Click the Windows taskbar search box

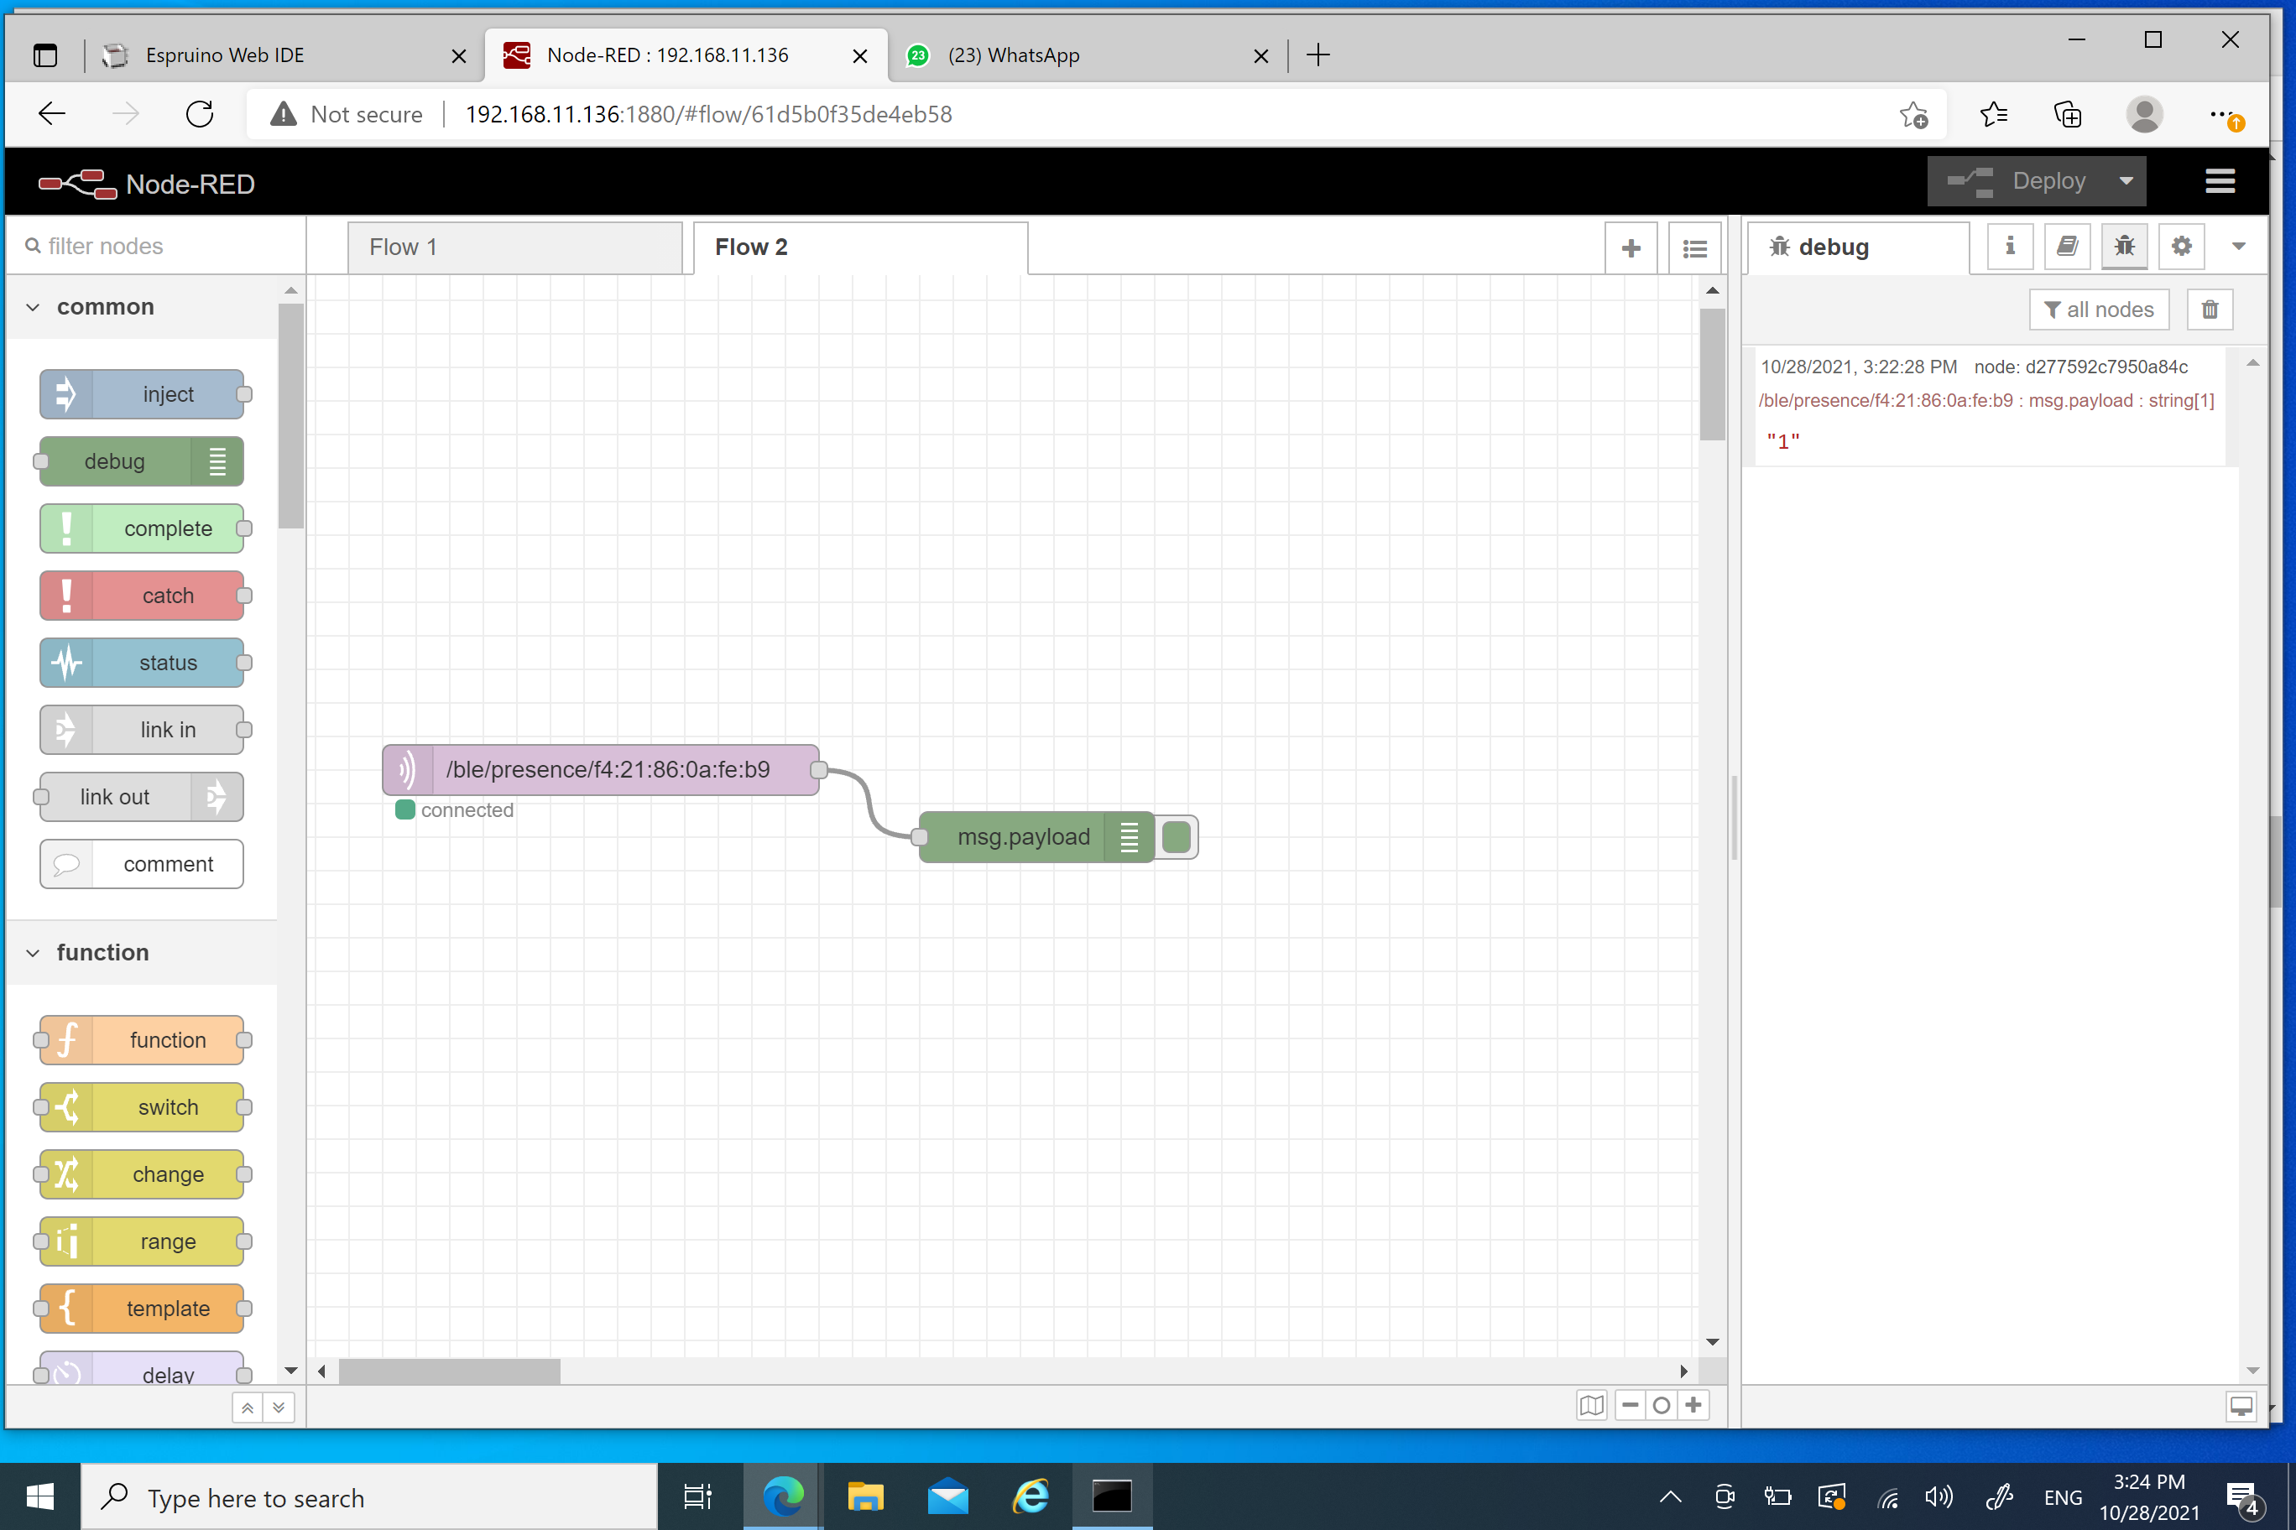pyautogui.click(x=369, y=1496)
